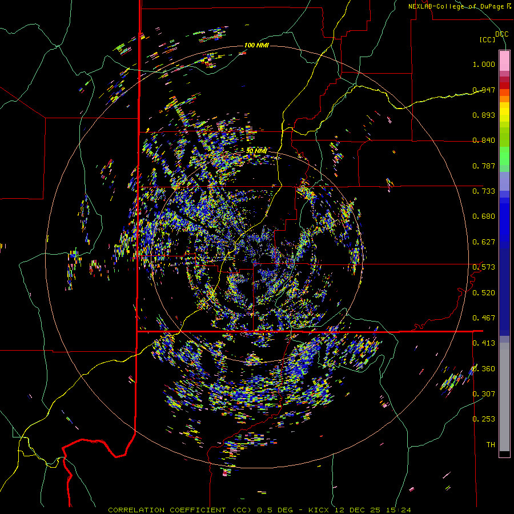The height and width of the screenshot is (514, 514).
Task: Click the 0.947 scale value
Action: click(x=484, y=90)
